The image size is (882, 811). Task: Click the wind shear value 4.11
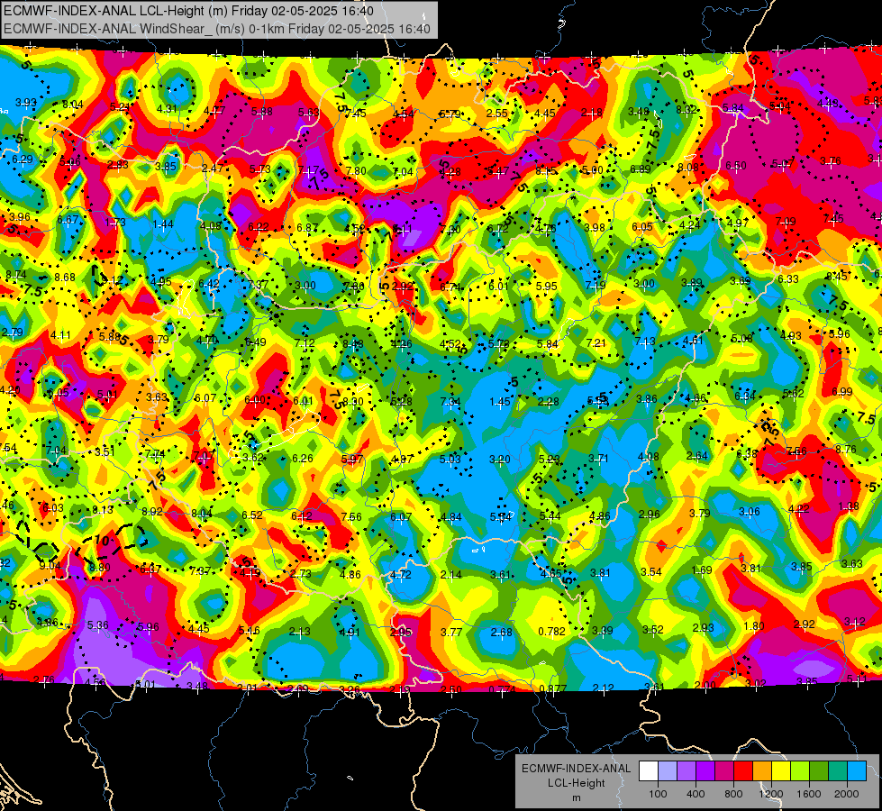60,335
